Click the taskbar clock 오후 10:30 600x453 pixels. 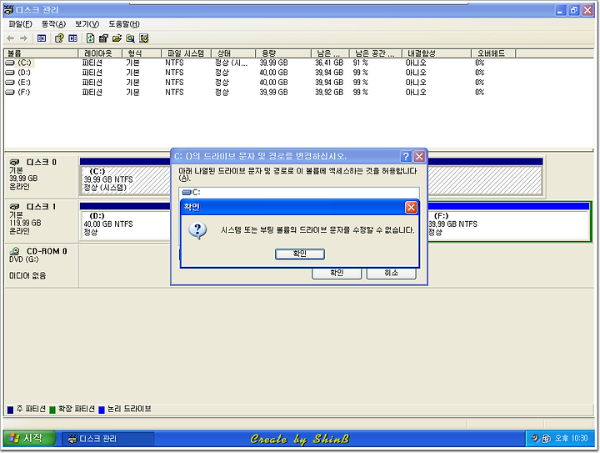pos(571,439)
